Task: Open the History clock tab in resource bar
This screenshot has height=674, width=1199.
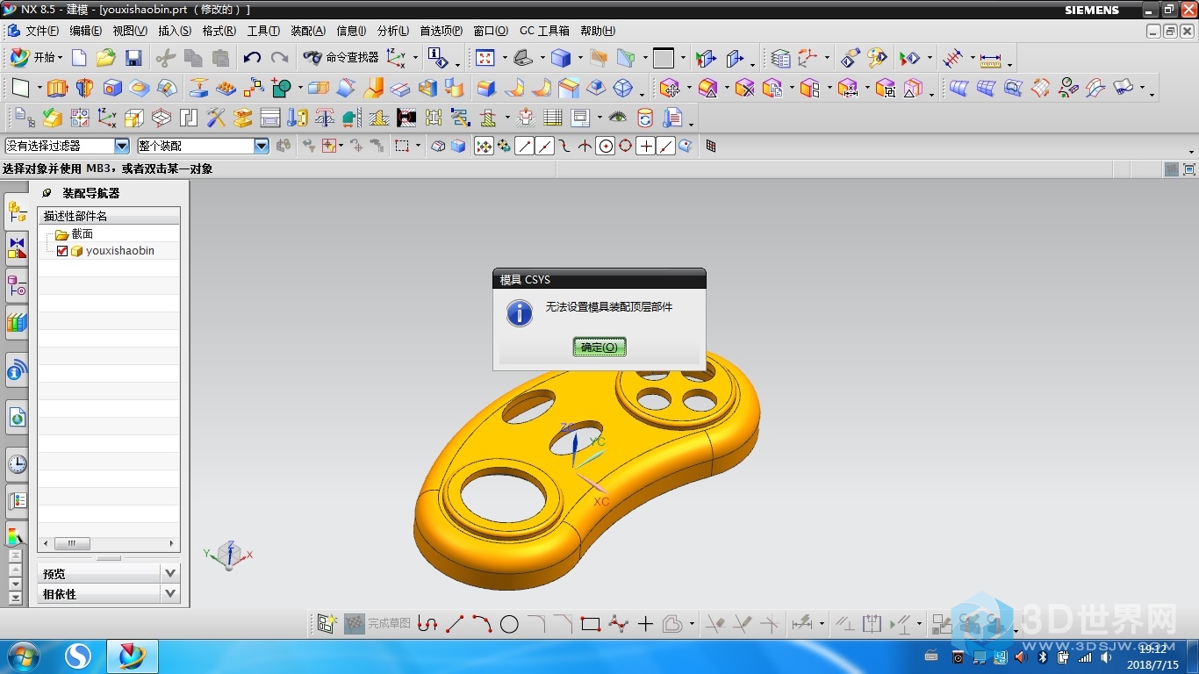Action: coord(17,464)
